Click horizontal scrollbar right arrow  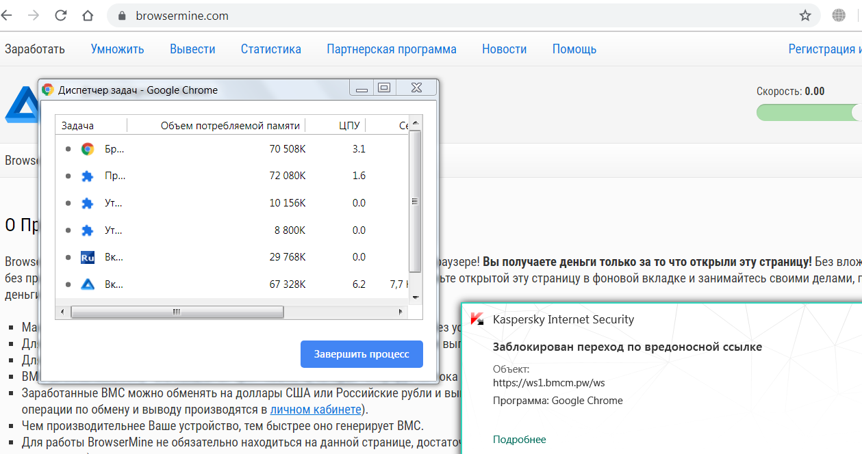click(x=401, y=312)
